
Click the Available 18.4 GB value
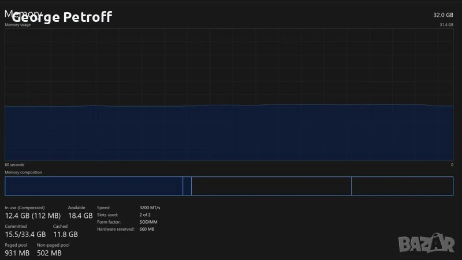80,216
